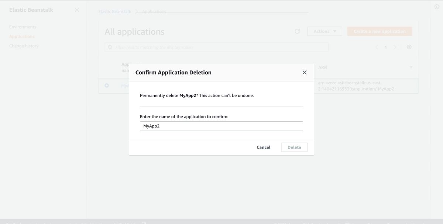Image resolution: width=443 pixels, height=224 pixels.
Task: Open table preferences gear icon
Action: coord(409,47)
